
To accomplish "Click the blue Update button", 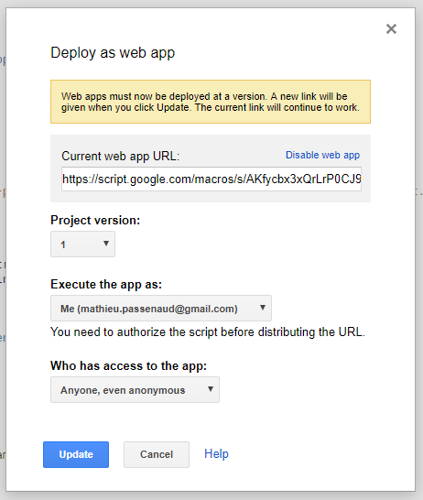I will pos(76,454).
